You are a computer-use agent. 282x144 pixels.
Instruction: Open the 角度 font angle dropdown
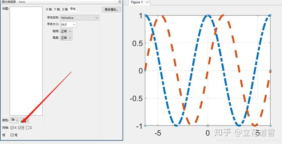(x=66, y=38)
